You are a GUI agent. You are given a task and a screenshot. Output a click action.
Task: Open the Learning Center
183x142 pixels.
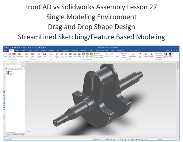pyautogui.click(x=146, y=54)
